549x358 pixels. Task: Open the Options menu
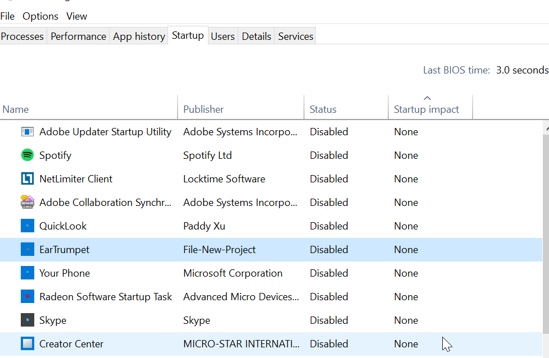pos(40,16)
